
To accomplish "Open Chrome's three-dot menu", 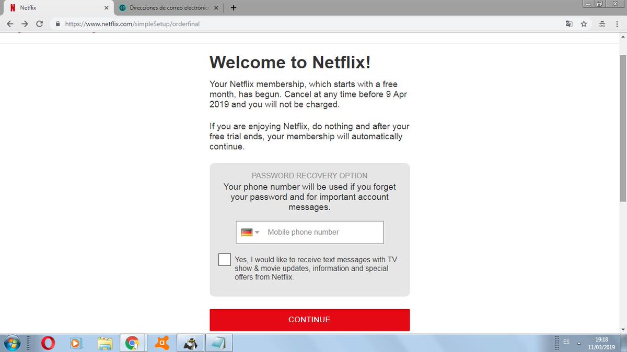I will coord(617,23).
